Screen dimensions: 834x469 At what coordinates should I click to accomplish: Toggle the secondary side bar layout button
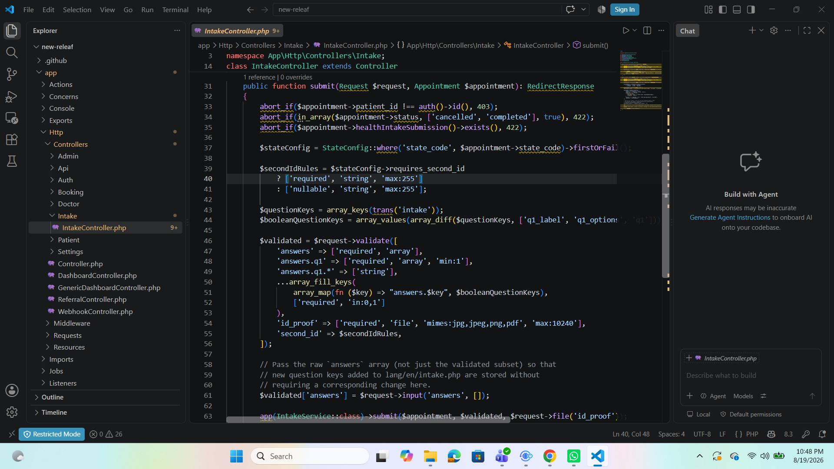[751, 10]
